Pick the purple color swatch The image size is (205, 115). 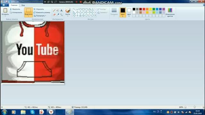click(x=164, y=9)
